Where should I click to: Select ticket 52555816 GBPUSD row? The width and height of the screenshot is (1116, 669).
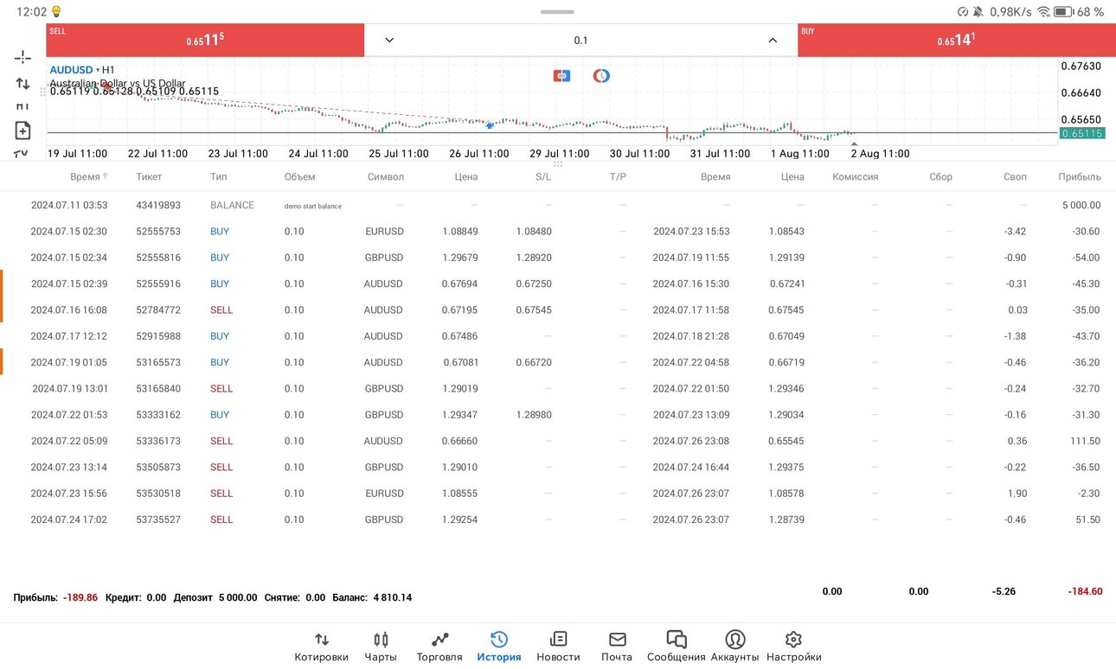point(558,258)
